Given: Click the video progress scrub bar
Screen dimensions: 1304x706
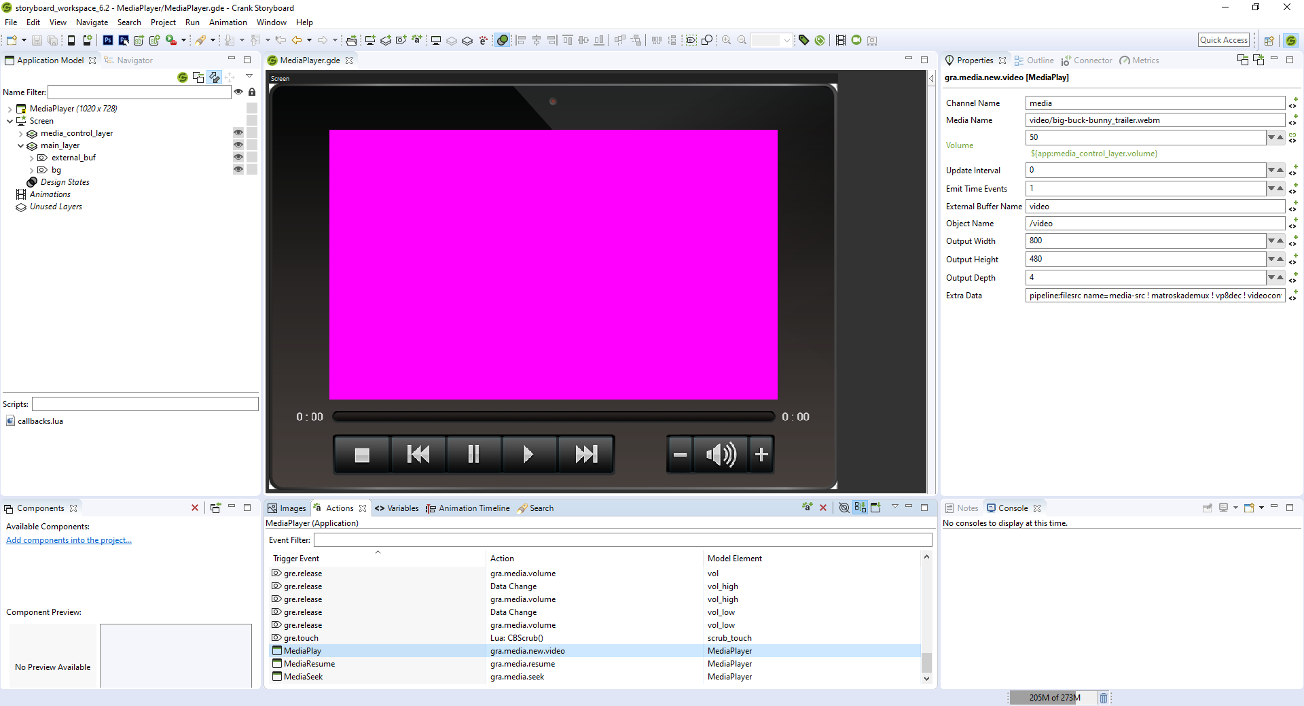Looking at the screenshot, I should coord(553,417).
